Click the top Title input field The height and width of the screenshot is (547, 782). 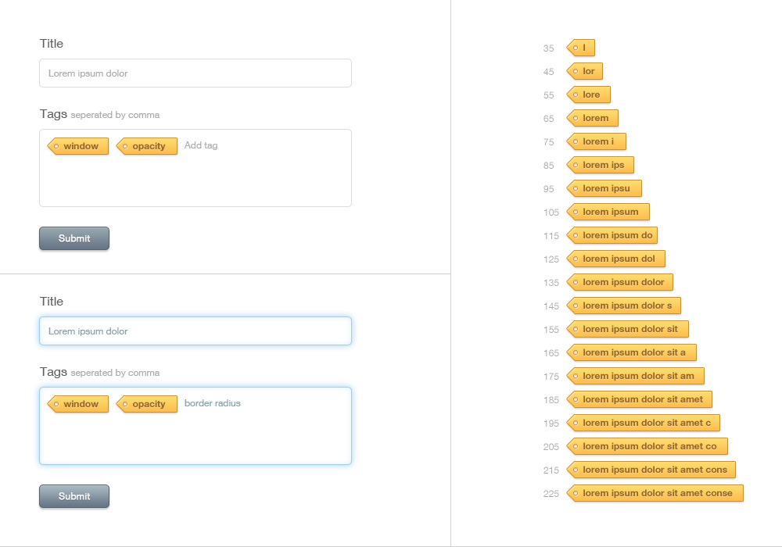[x=195, y=73]
